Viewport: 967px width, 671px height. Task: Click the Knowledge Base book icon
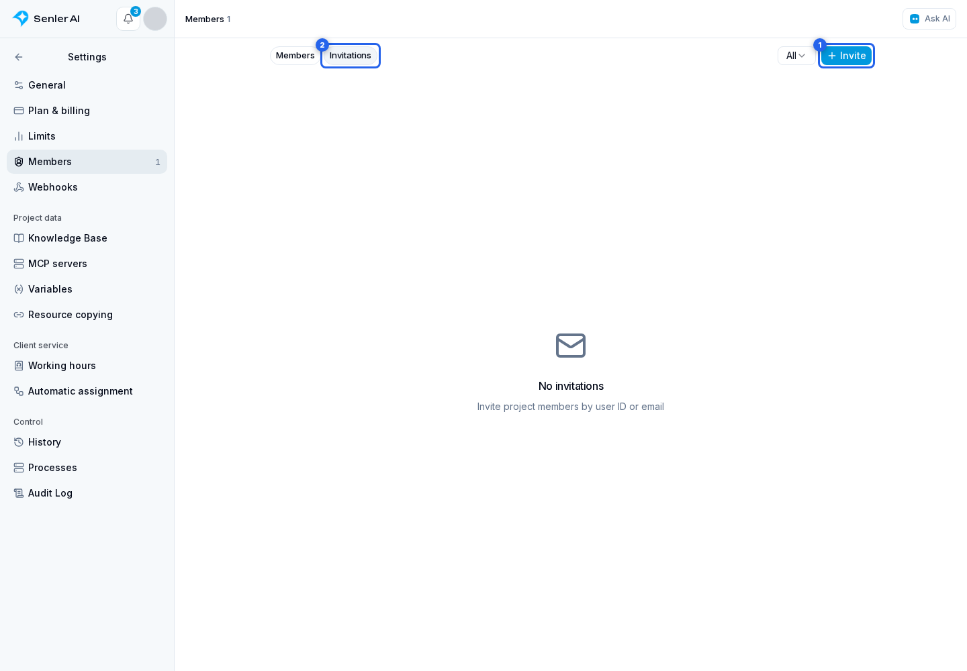click(x=19, y=238)
